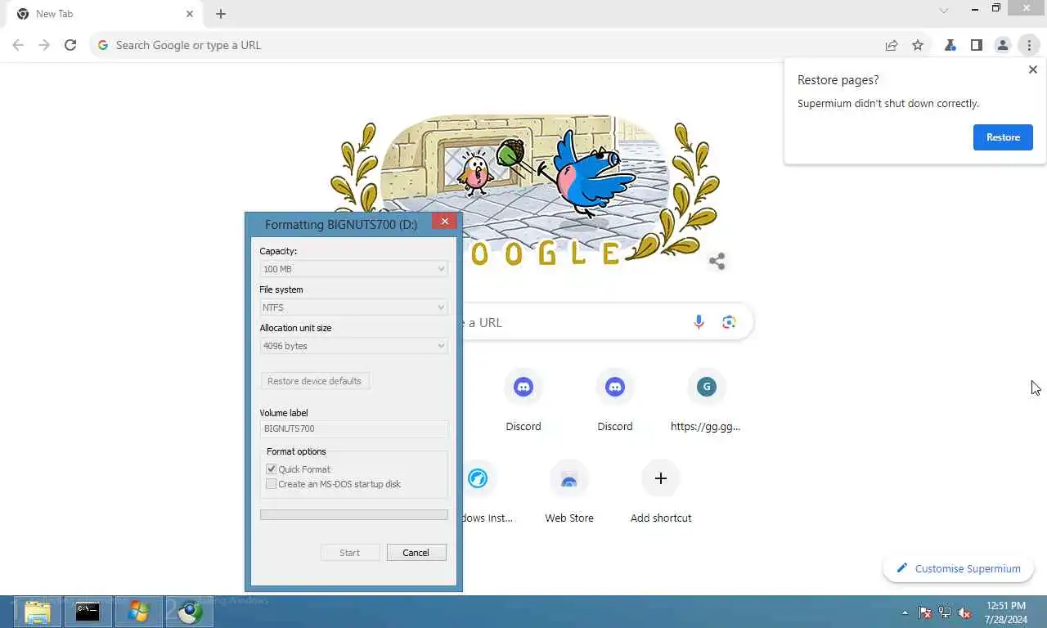The width and height of the screenshot is (1047, 628).
Task: Click Customise Supermium button
Action: pos(959,568)
